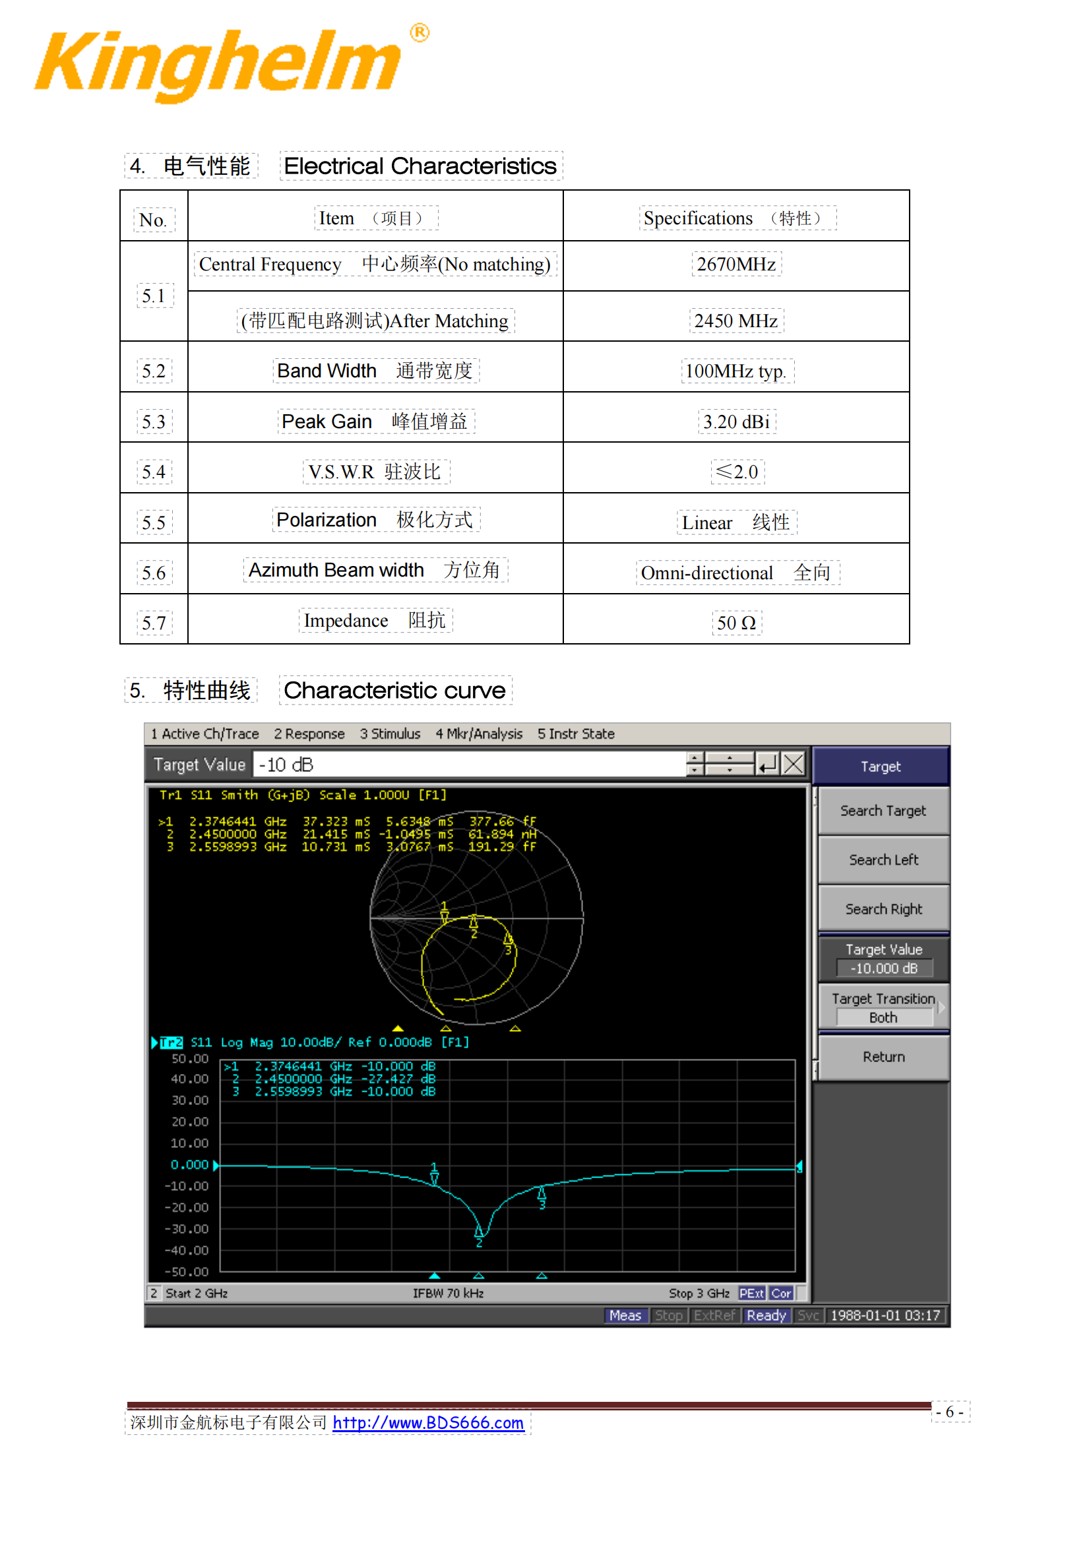This screenshot has height=1543, width=1091.
Task: Click the Svc status indicator
Action: (x=808, y=1316)
